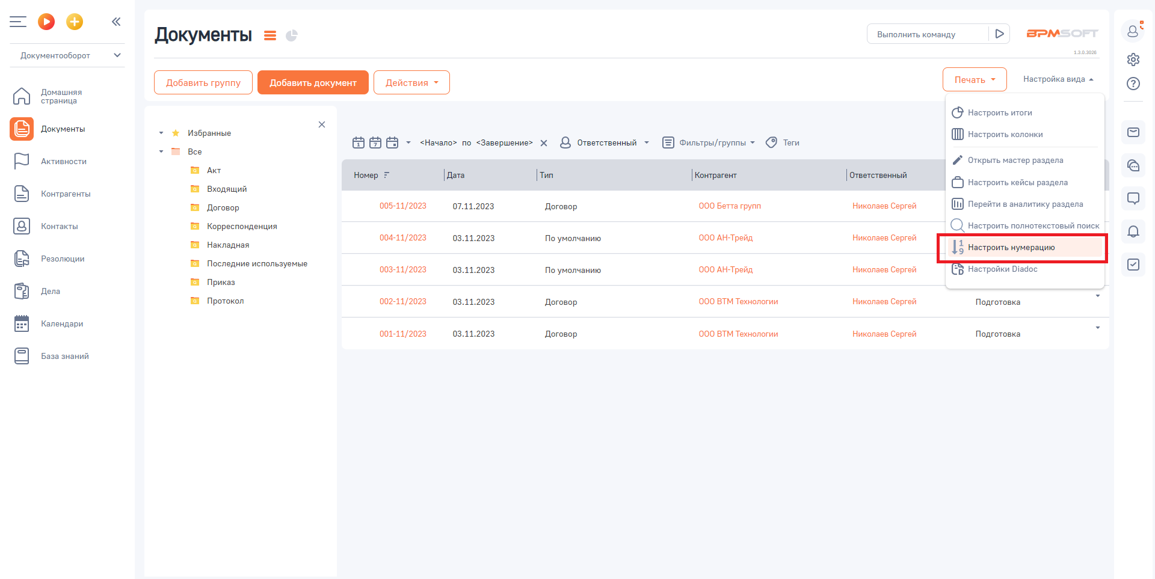Viewport: 1155px width, 579px height.
Task: Open document 001-11/2023 link
Action: click(x=403, y=334)
